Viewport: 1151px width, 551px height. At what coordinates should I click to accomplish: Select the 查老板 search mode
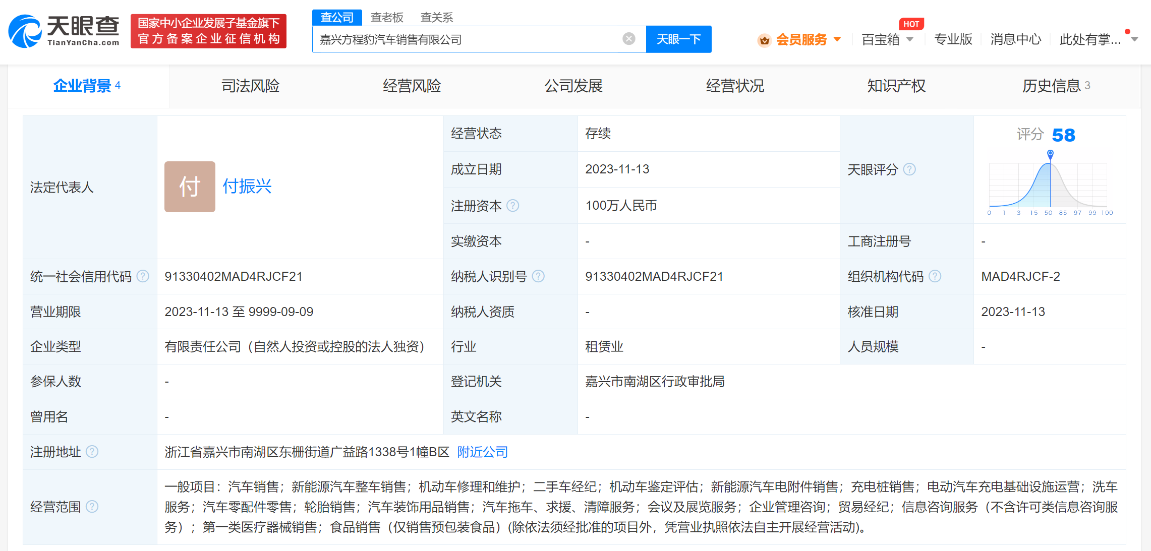(387, 18)
